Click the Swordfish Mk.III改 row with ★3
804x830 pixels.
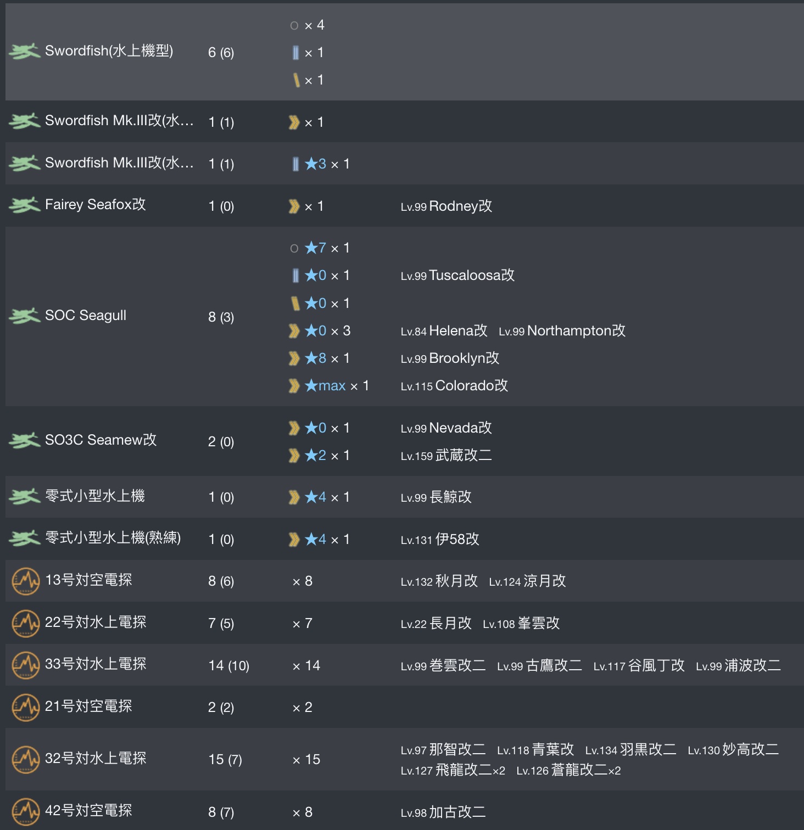(405, 164)
